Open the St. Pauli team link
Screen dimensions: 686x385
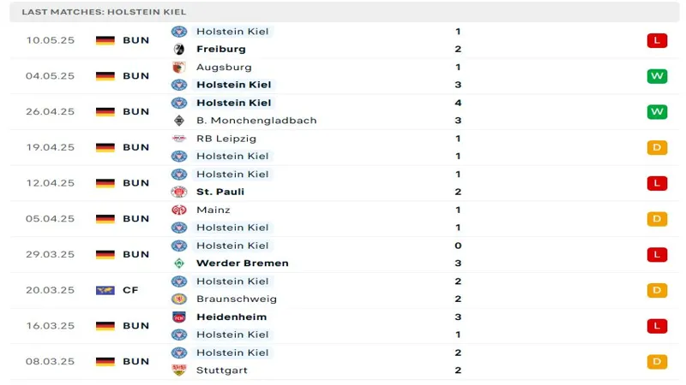tap(220, 192)
